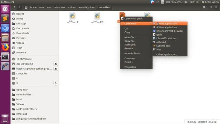
Task: Click the keyboard language indicator
Action: point(163,2)
